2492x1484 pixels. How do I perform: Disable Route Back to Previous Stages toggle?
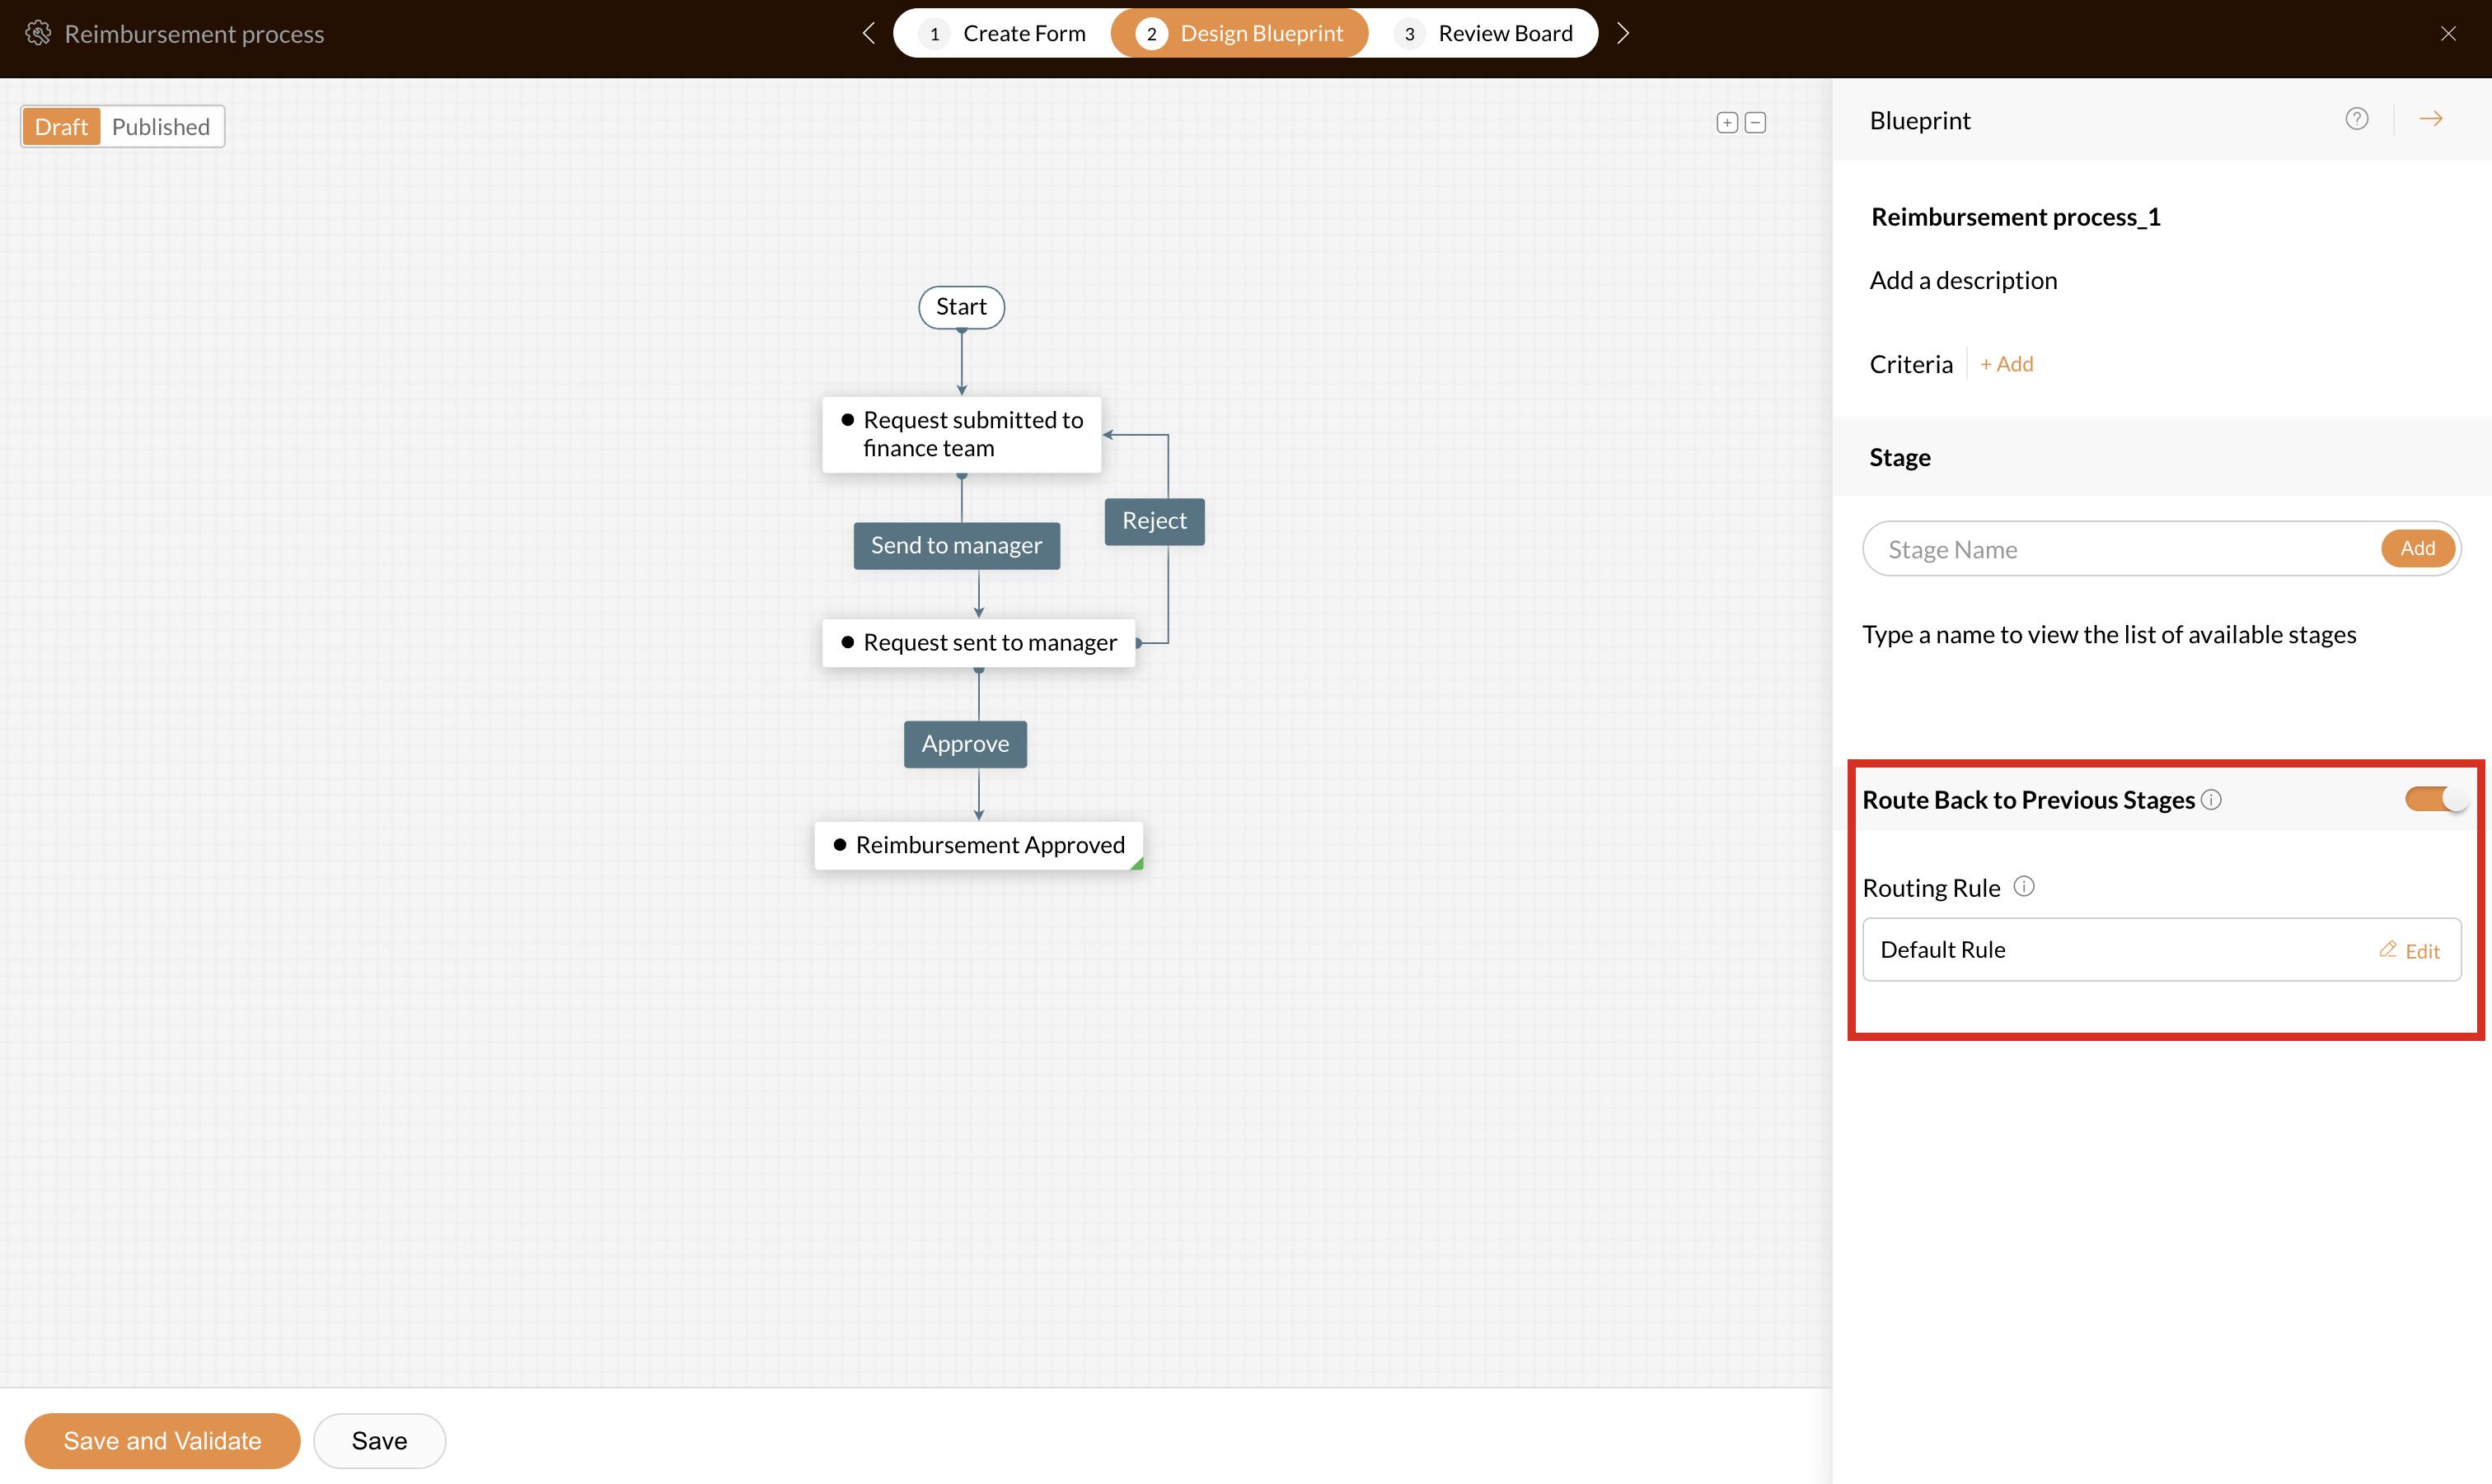click(x=2435, y=799)
